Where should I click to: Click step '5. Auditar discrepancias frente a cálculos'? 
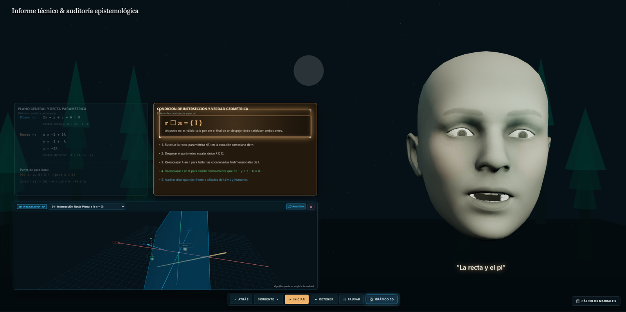204,180
